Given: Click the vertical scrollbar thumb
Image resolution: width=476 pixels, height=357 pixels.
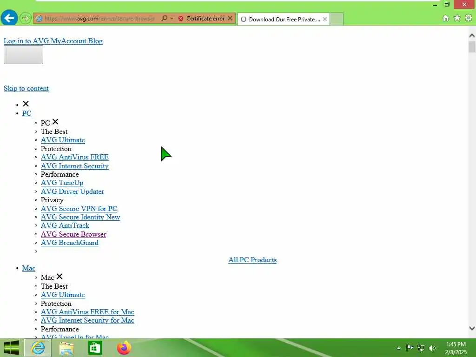Looking at the screenshot, I should (x=472, y=47).
